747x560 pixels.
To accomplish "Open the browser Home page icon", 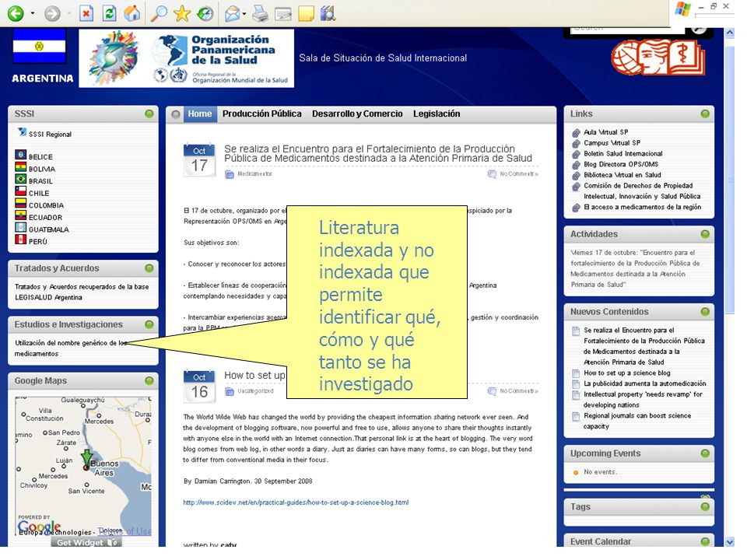I will pos(132,13).
